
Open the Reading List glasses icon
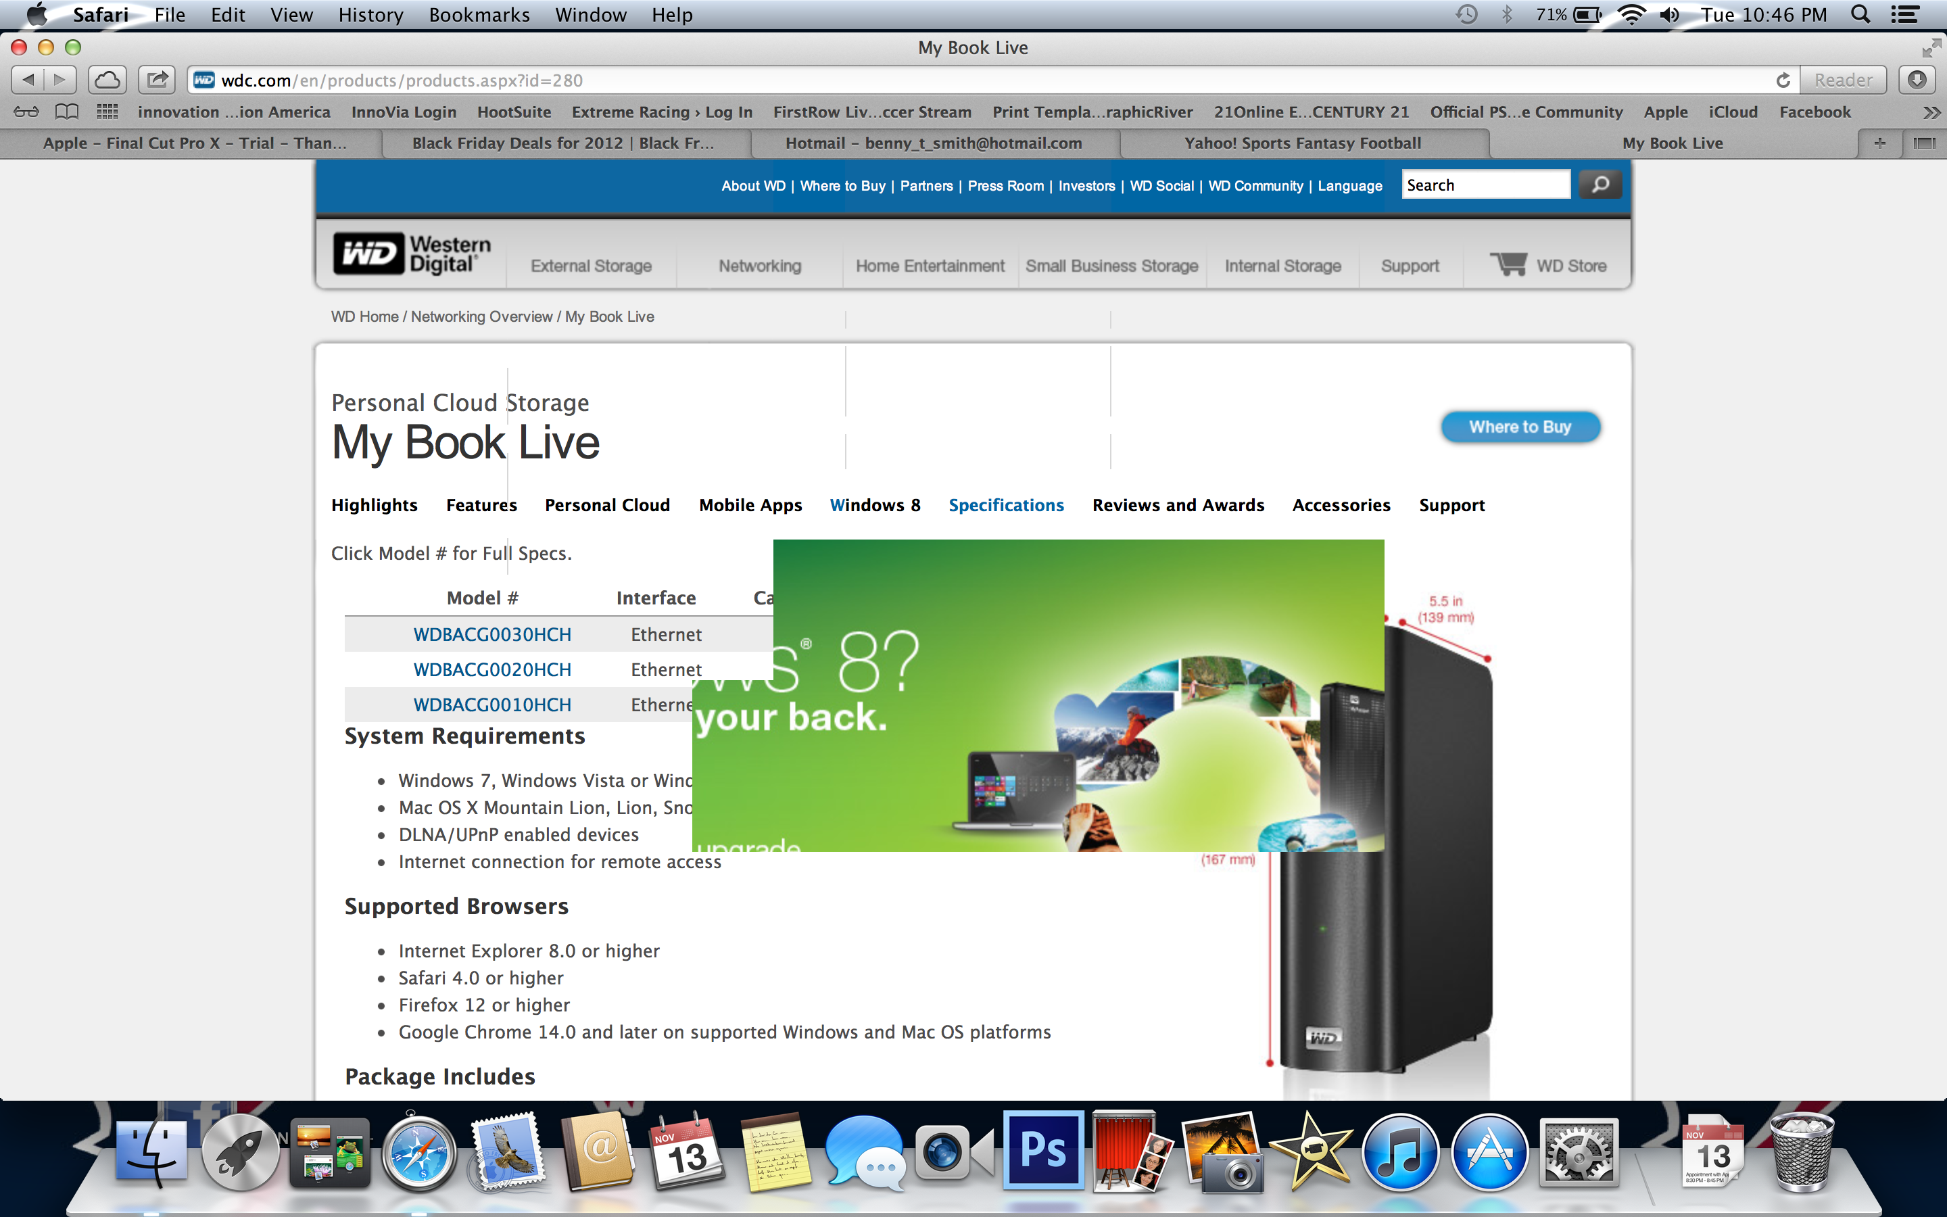coord(26,112)
